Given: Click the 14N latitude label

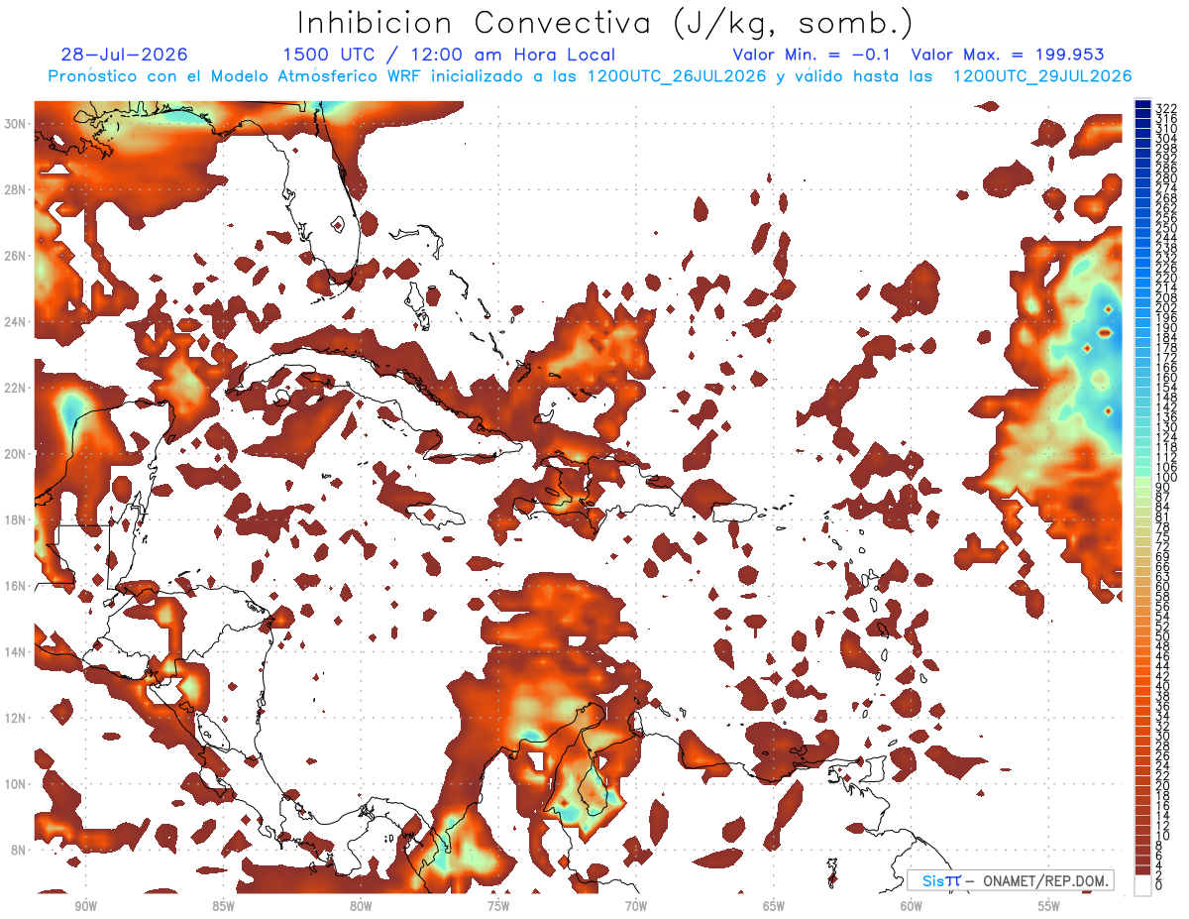Looking at the screenshot, I should click(16, 651).
